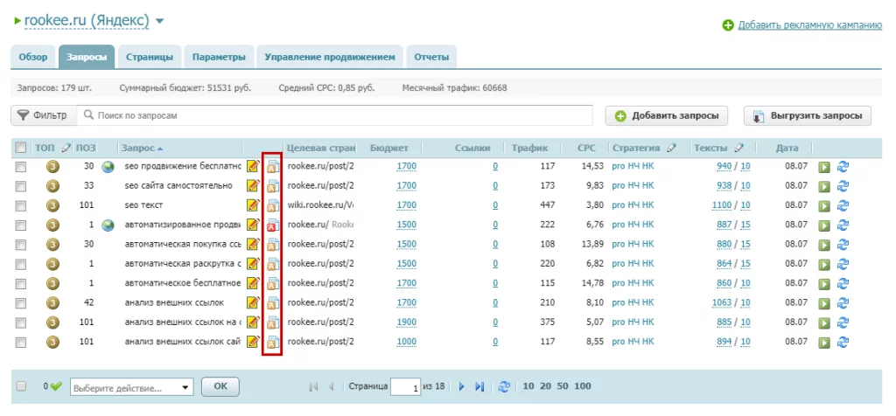Edit pencil icon next to Тексты header

(738, 148)
